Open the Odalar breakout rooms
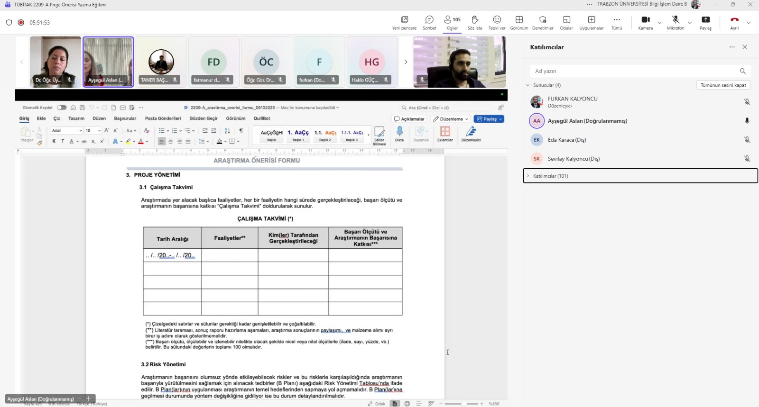The image size is (759, 407). pyautogui.click(x=566, y=22)
